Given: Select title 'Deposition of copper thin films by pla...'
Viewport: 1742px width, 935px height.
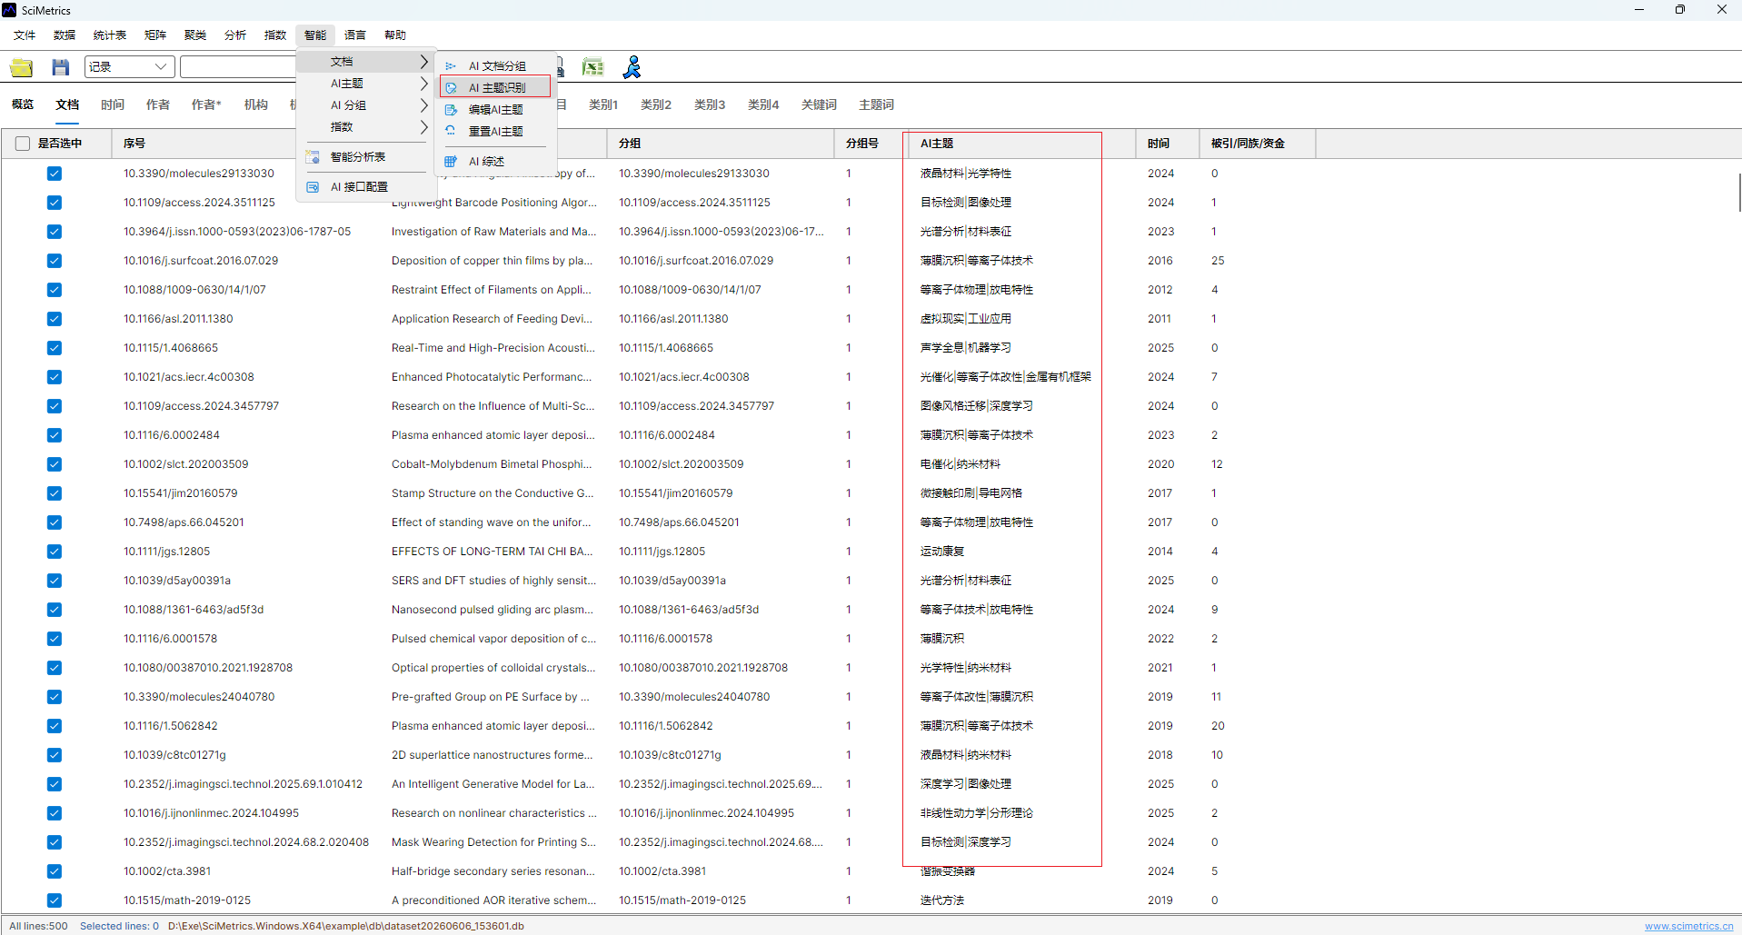Looking at the screenshot, I should (x=492, y=261).
